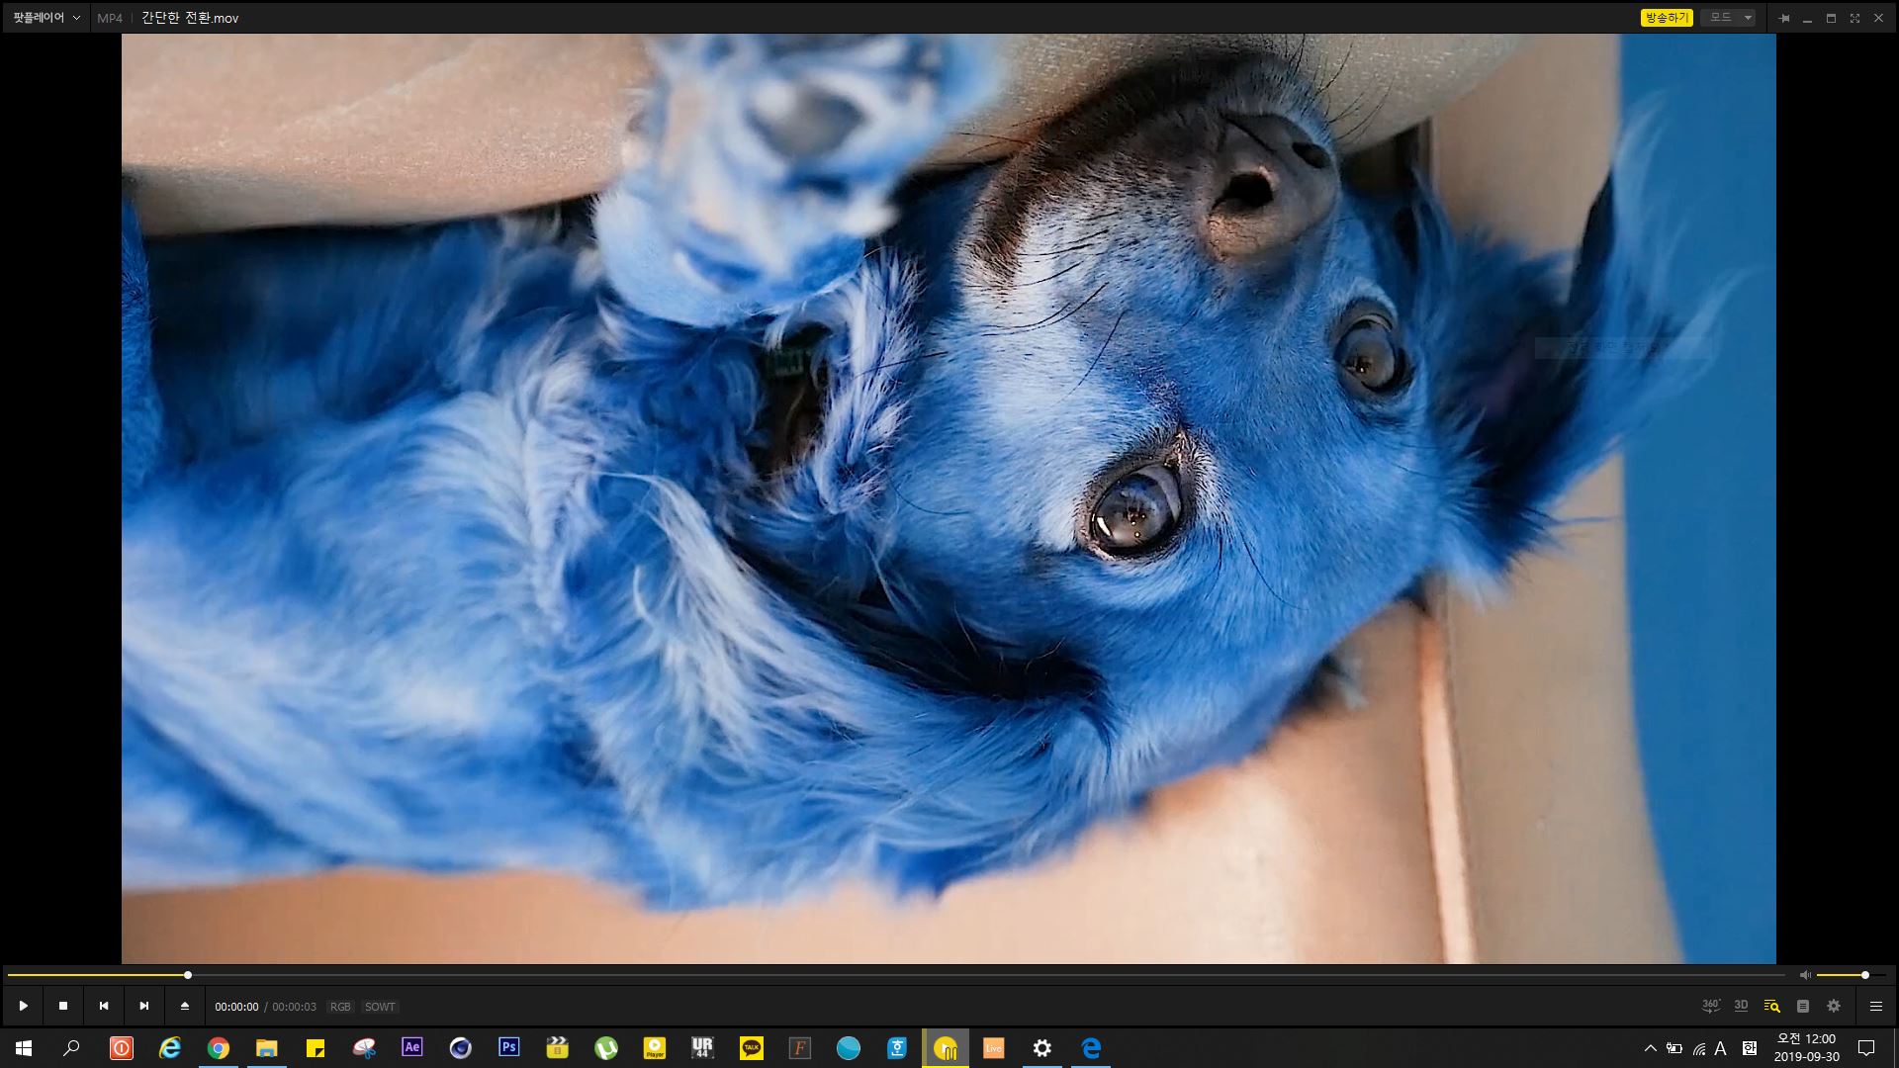Open the player settings gear icon
The image size is (1899, 1068).
(x=1834, y=1006)
